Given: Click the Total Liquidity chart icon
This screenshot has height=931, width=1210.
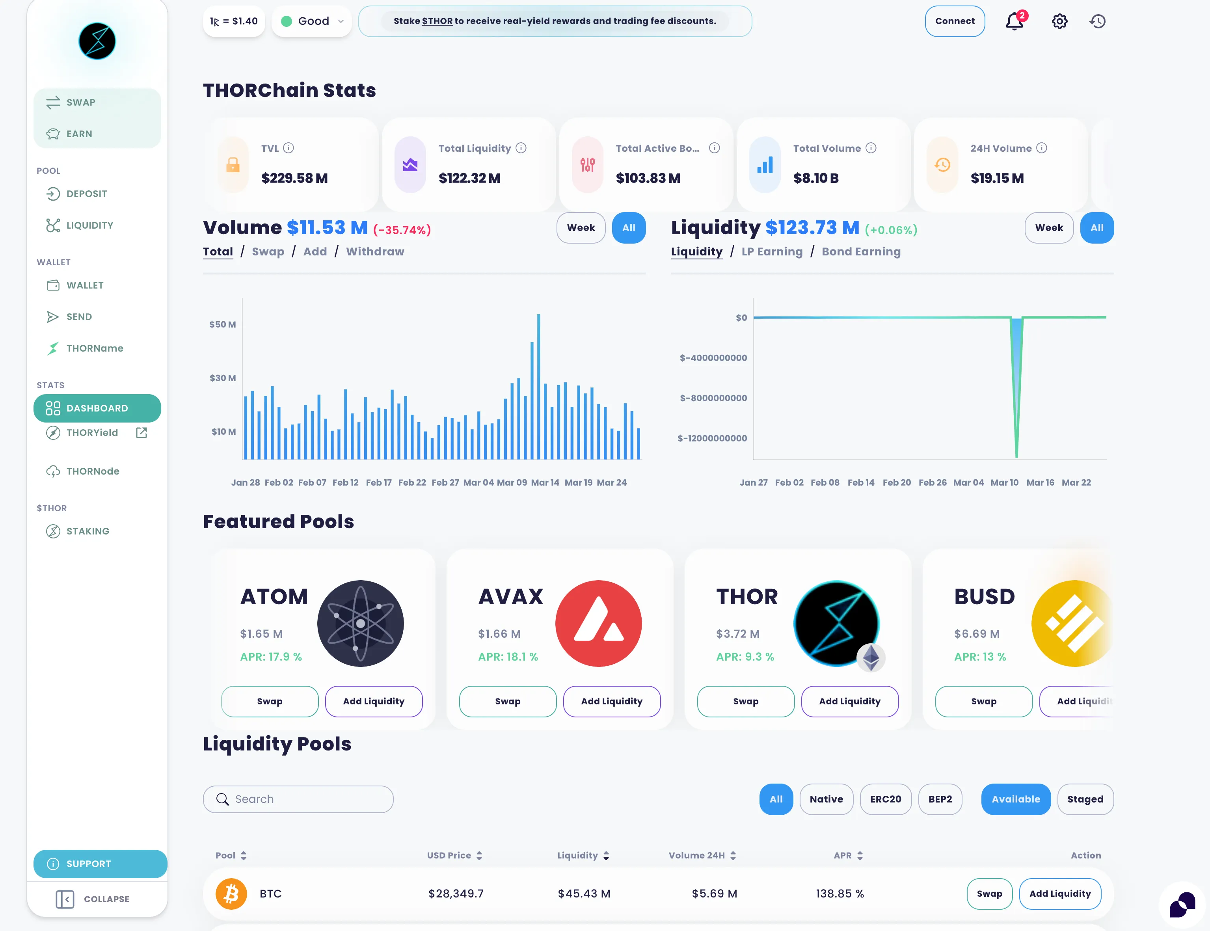Looking at the screenshot, I should click(x=410, y=165).
